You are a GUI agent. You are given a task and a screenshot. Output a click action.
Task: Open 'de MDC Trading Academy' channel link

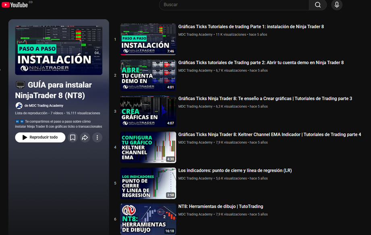44,106
